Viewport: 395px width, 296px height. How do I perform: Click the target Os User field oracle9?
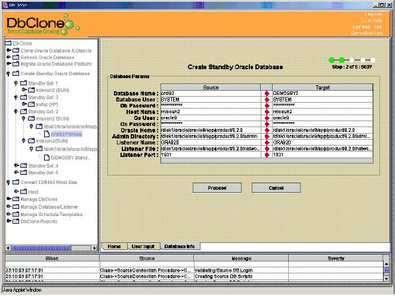[x=322, y=118]
